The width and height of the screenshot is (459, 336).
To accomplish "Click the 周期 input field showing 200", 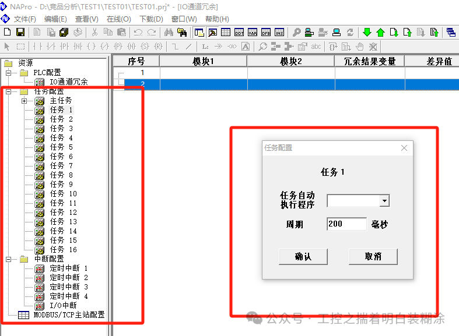I will coord(346,224).
